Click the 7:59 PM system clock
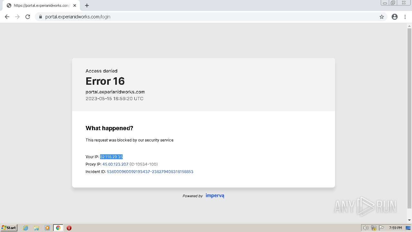The image size is (412, 232). pyautogui.click(x=395, y=228)
